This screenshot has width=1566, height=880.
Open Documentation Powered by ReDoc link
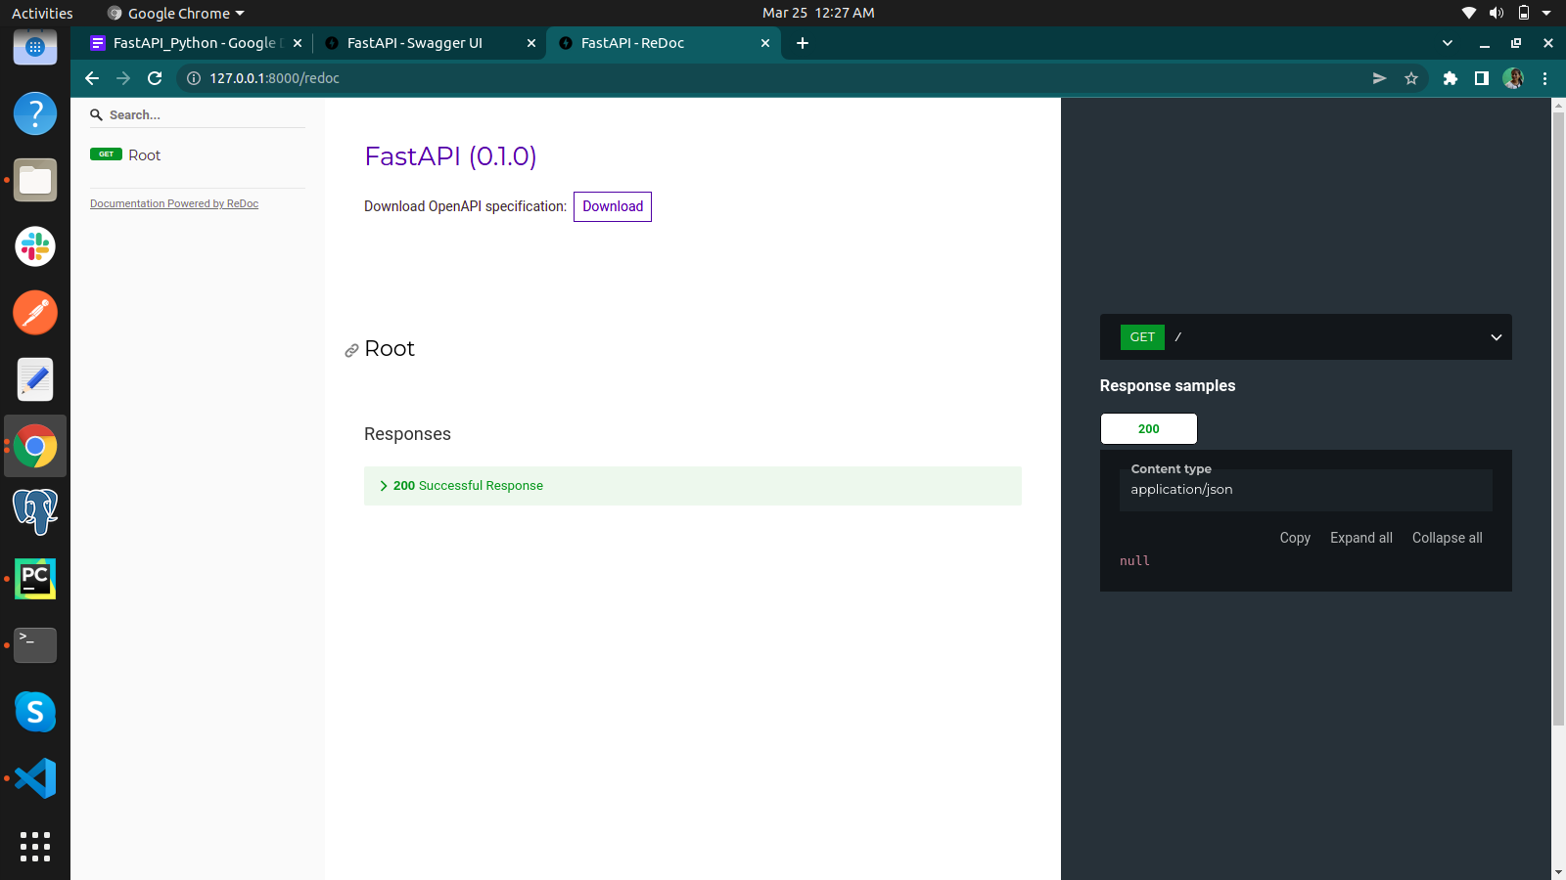tap(173, 203)
